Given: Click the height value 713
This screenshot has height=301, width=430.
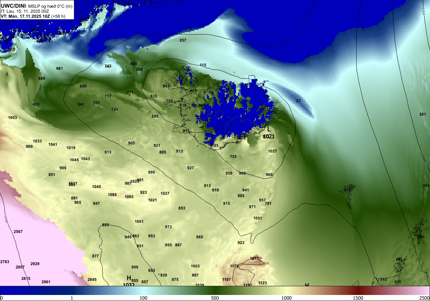Looking at the screenshot, I should (383, 280).
